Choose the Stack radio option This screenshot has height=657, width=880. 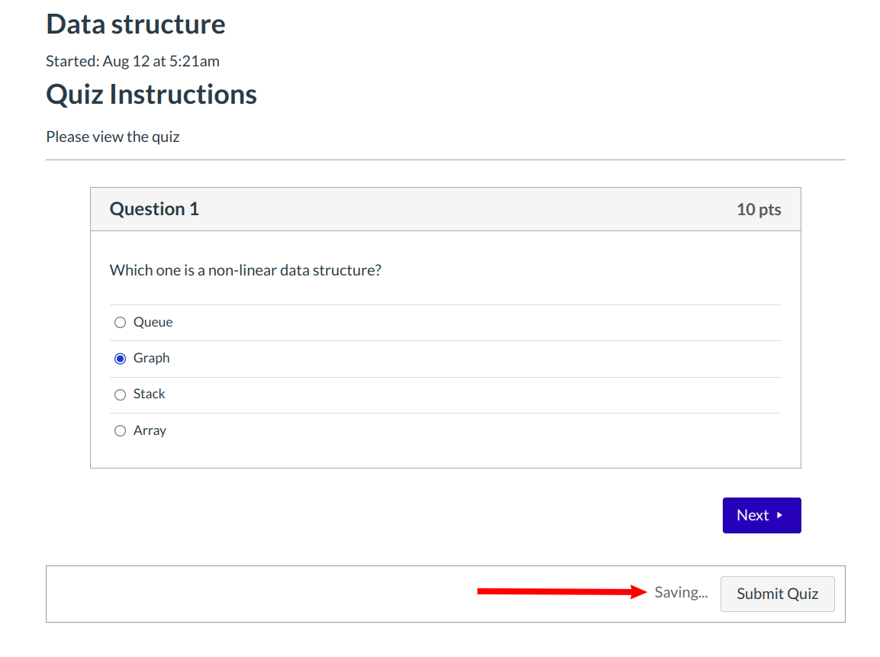[120, 395]
